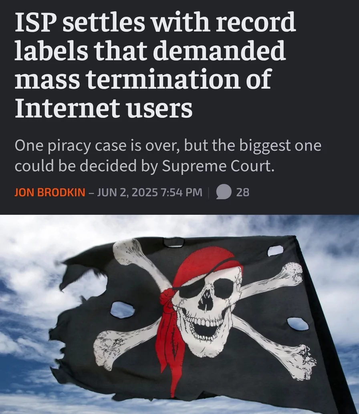359x414 pixels.
Task: Click the lower-right crossbone end
Action: click(303, 362)
